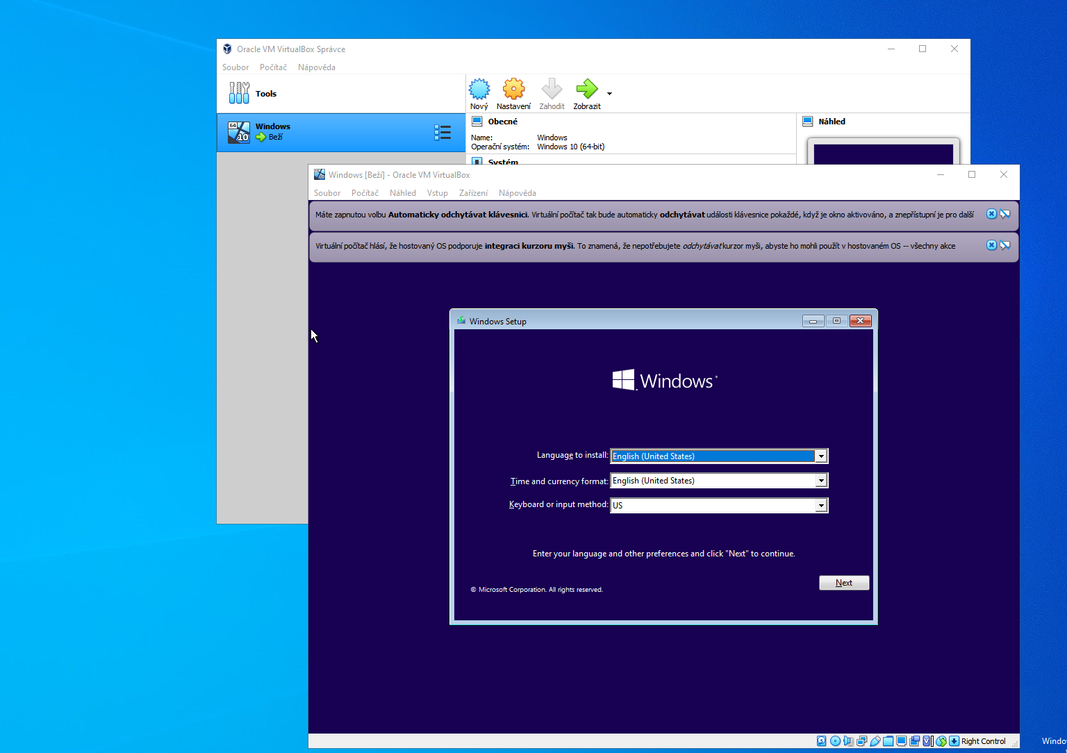Click the hard disk activity status icon
1067x753 pixels.
pyautogui.click(x=822, y=741)
